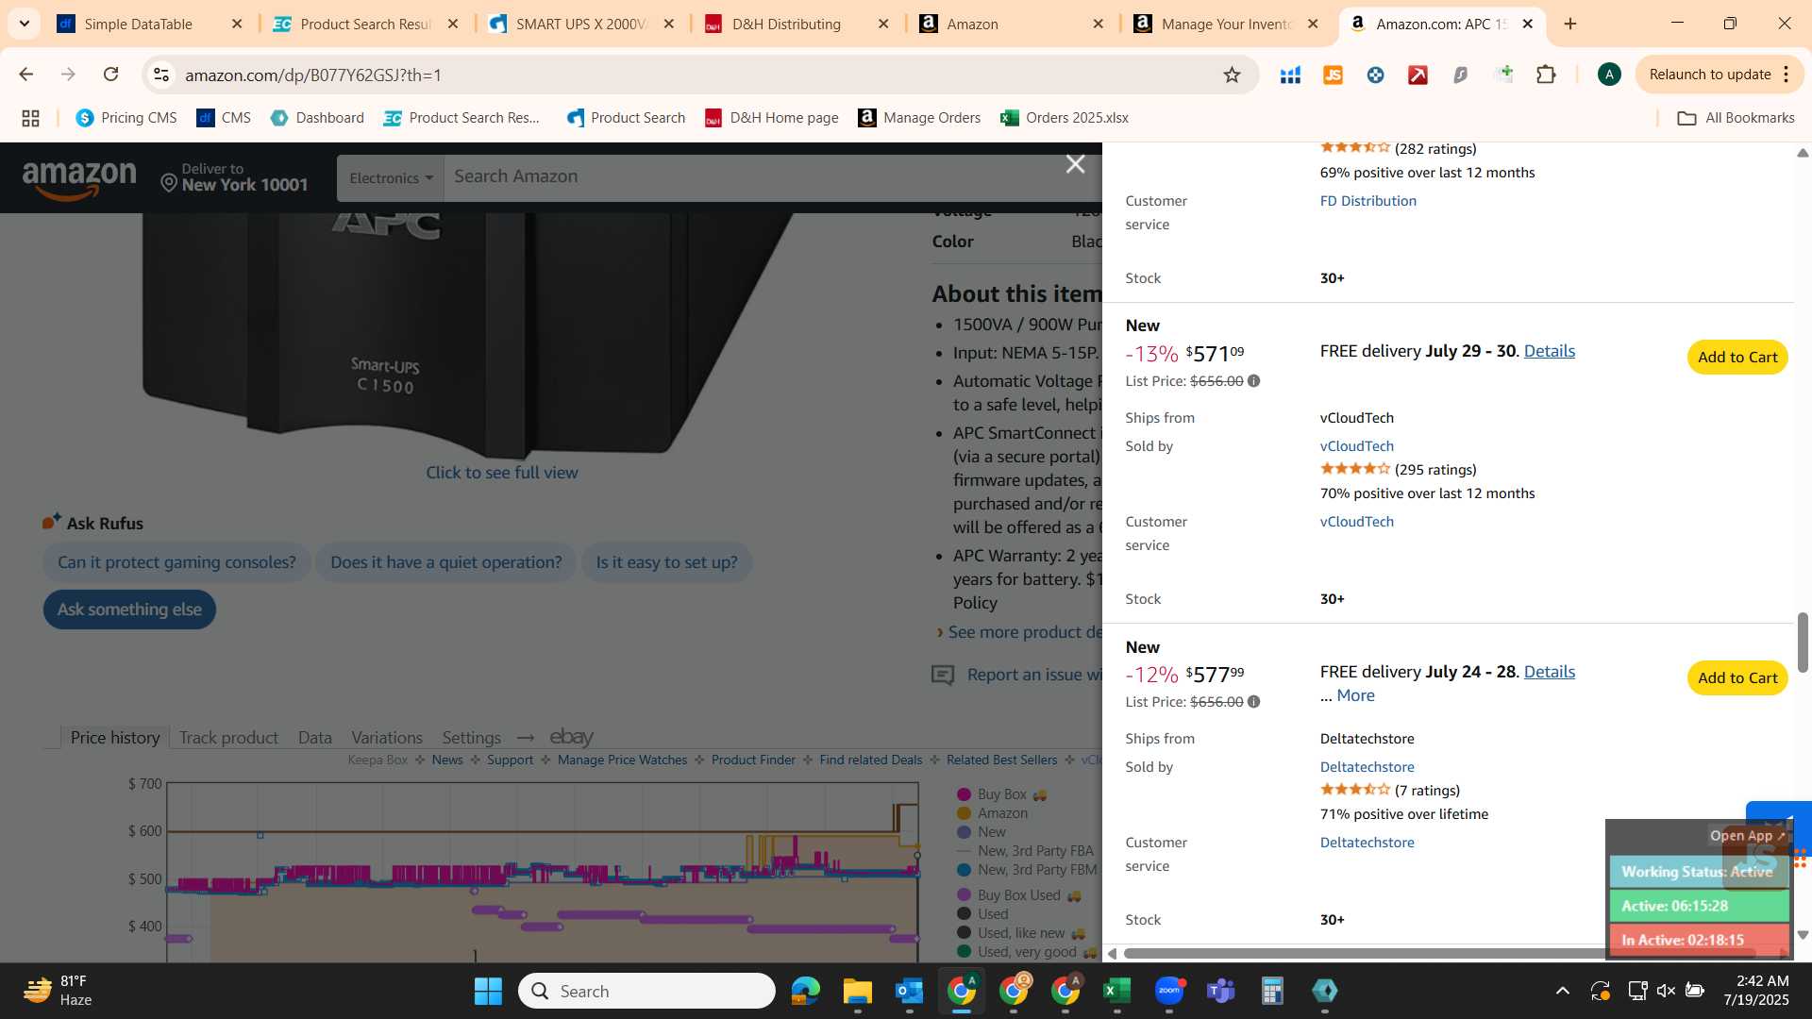The width and height of the screenshot is (1812, 1019).
Task: Open vCloudTech seller link under Sold by
Action: pyautogui.click(x=1356, y=446)
